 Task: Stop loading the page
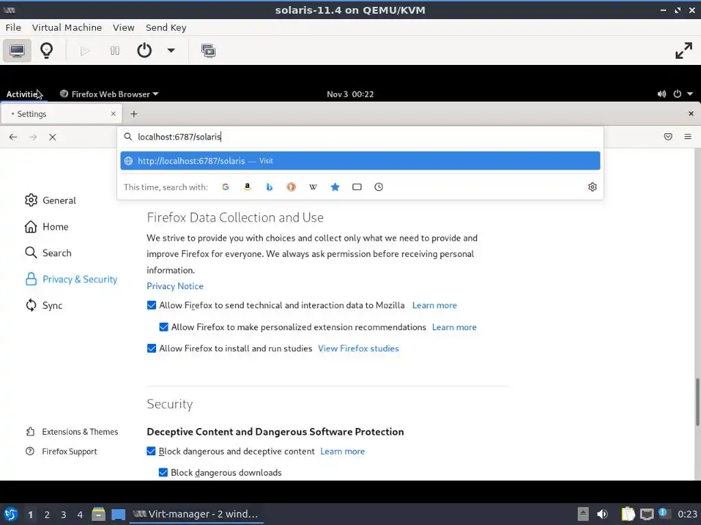click(52, 137)
